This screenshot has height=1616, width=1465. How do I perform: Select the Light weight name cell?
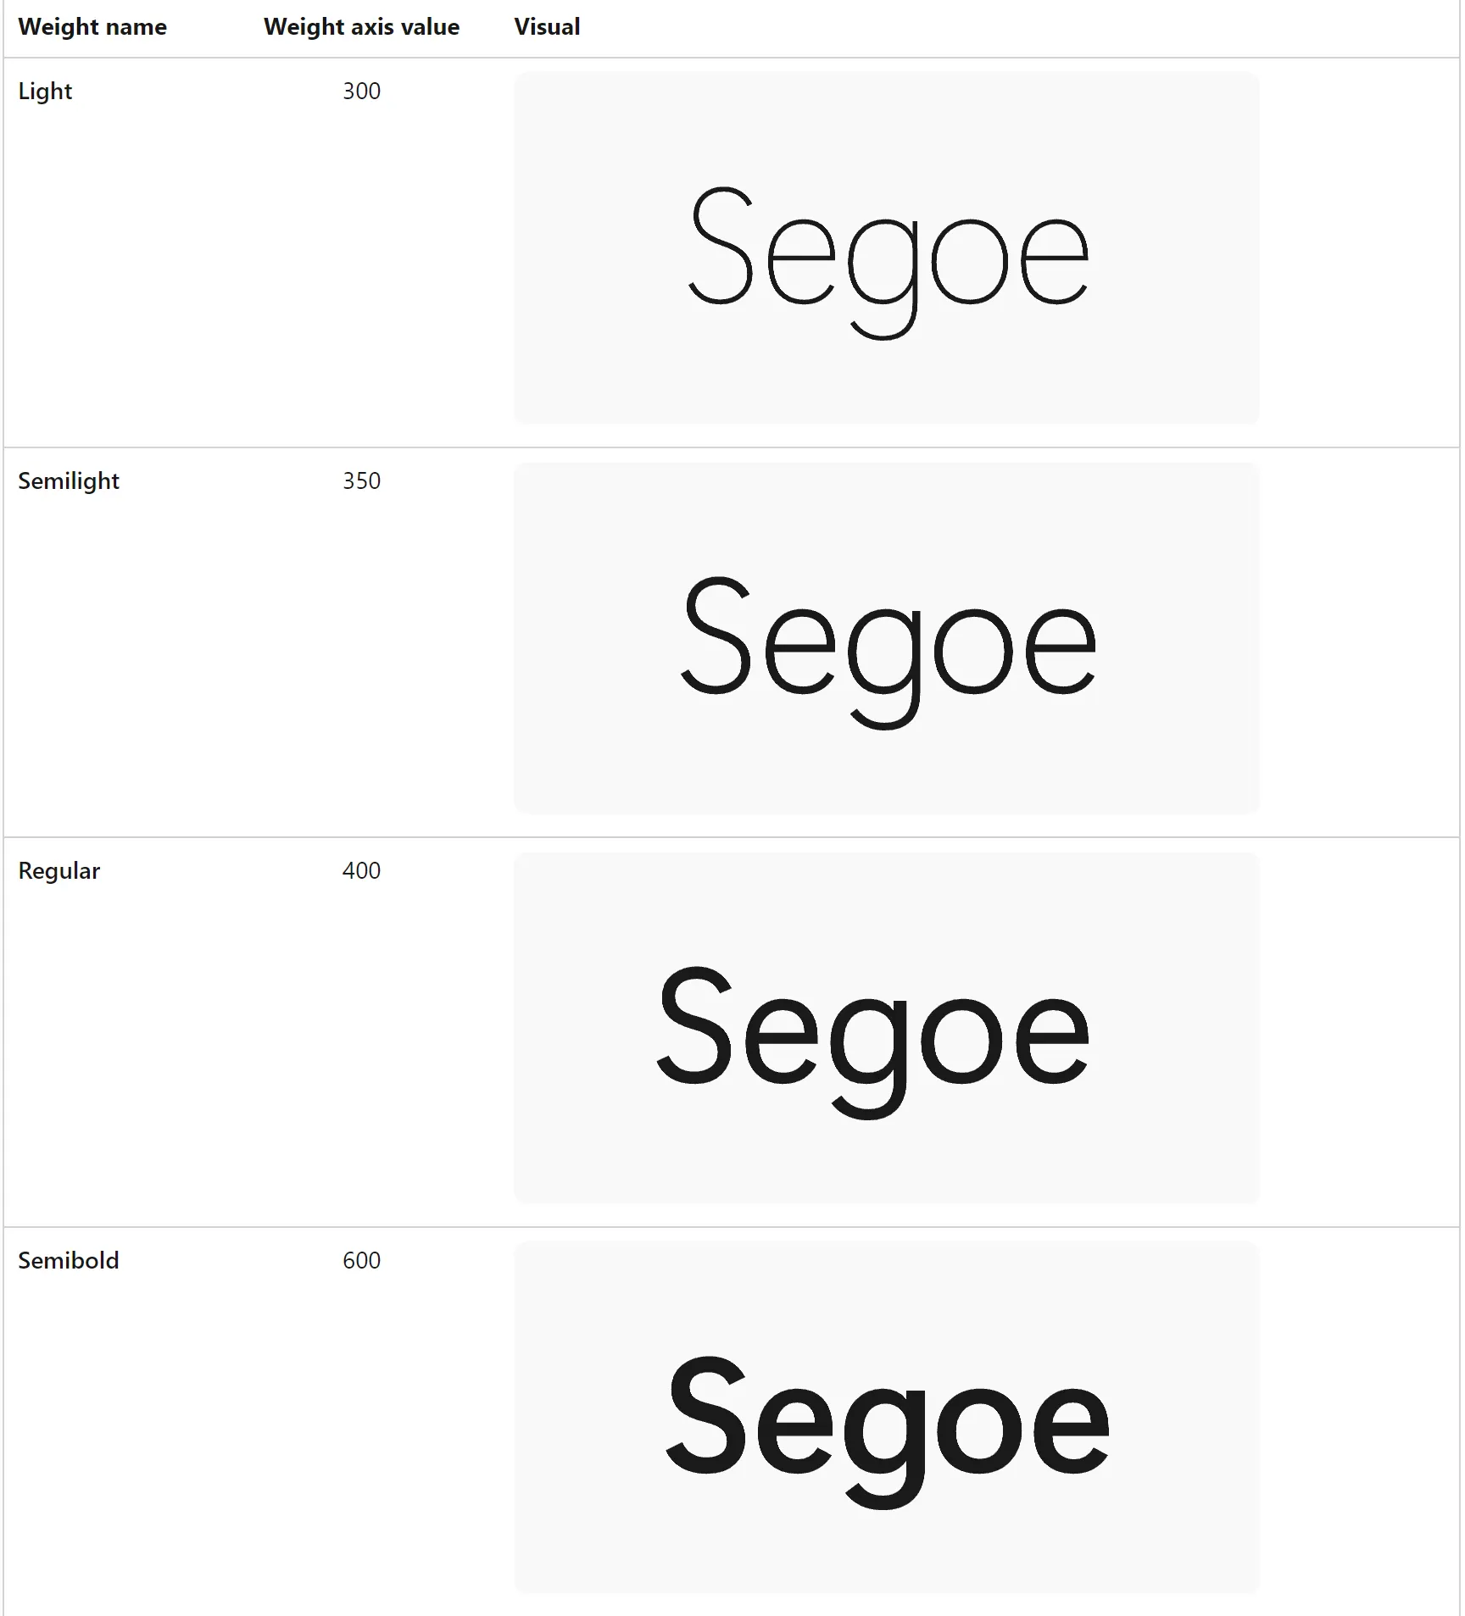pyautogui.click(x=45, y=92)
